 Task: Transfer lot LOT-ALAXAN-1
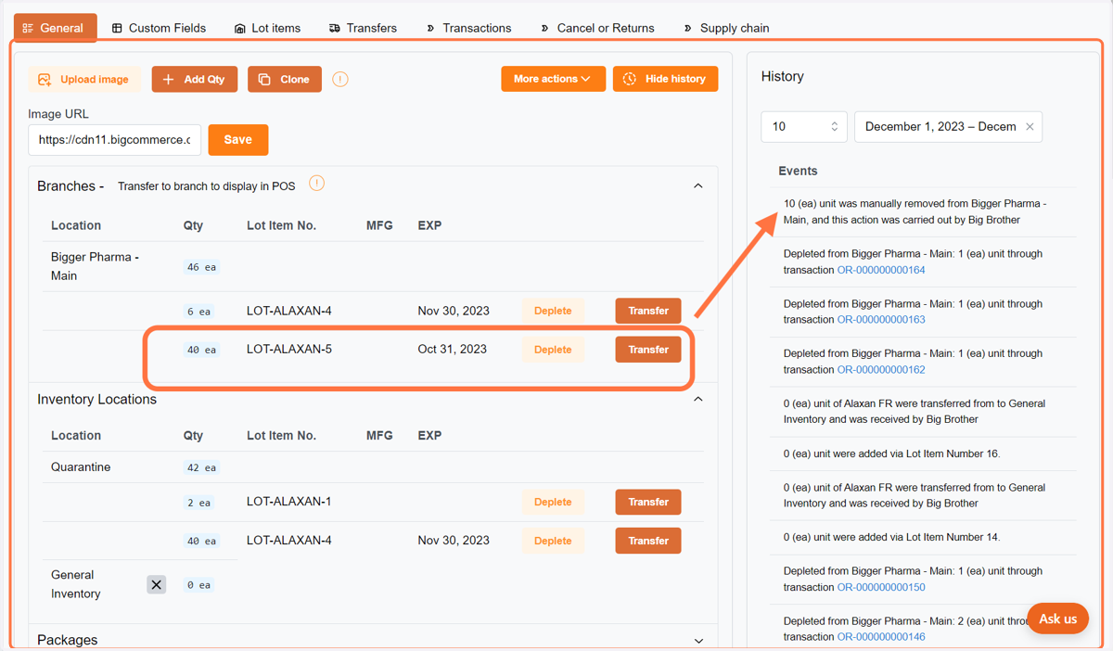point(648,502)
